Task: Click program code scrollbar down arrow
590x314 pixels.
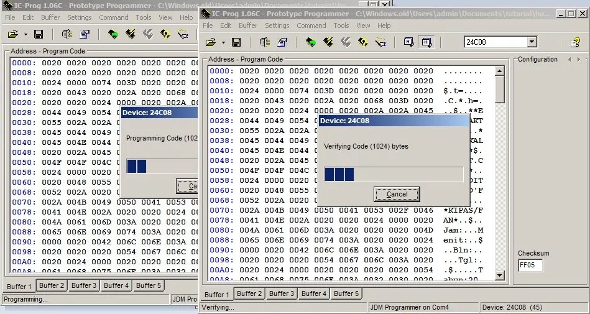Action: [499, 275]
